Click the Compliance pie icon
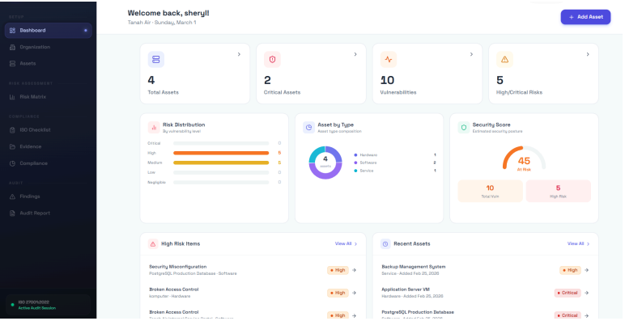The width and height of the screenshot is (625, 321). [x=12, y=163]
